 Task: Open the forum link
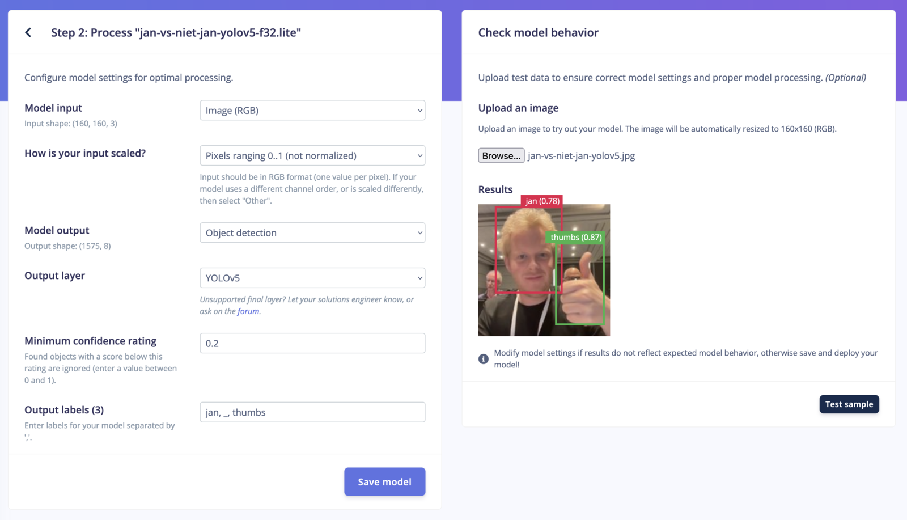coord(248,311)
